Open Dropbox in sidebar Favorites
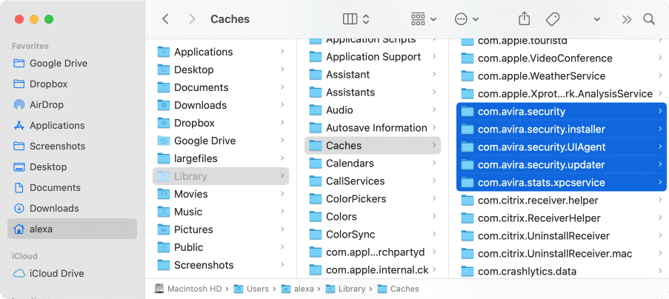 (72, 84)
